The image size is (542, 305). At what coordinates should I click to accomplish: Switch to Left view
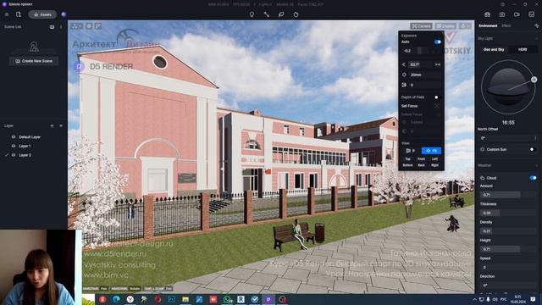(434, 159)
